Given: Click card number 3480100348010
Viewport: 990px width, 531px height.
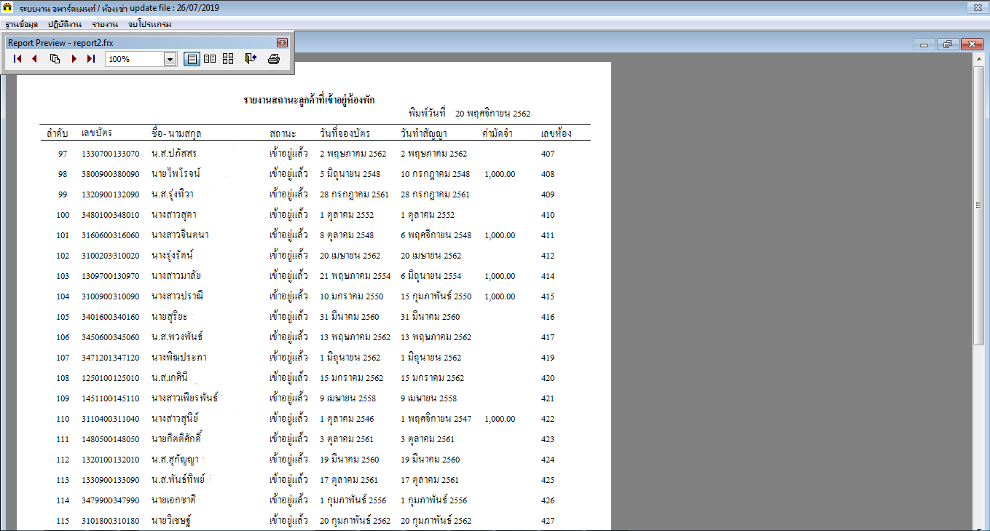Looking at the screenshot, I should [x=110, y=215].
